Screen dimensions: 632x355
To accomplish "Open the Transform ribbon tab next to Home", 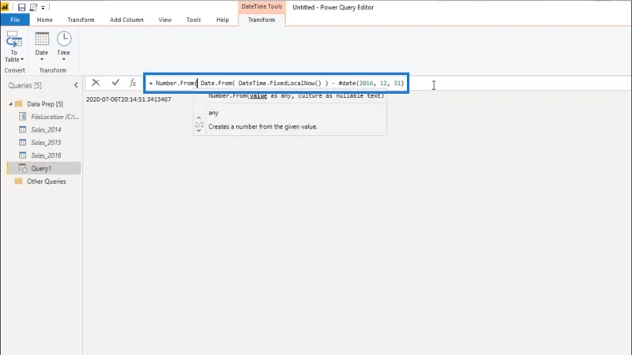I will point(81,20).
